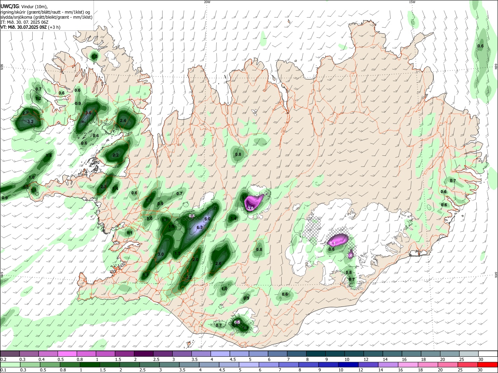This screenshot has width=498, height=373.
Task: Click the 3.2 value off the west coast
Action: (x=31, y=122)
